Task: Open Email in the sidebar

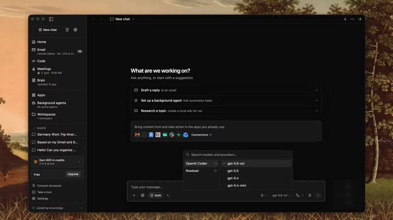Action: (x=57, y=51)
